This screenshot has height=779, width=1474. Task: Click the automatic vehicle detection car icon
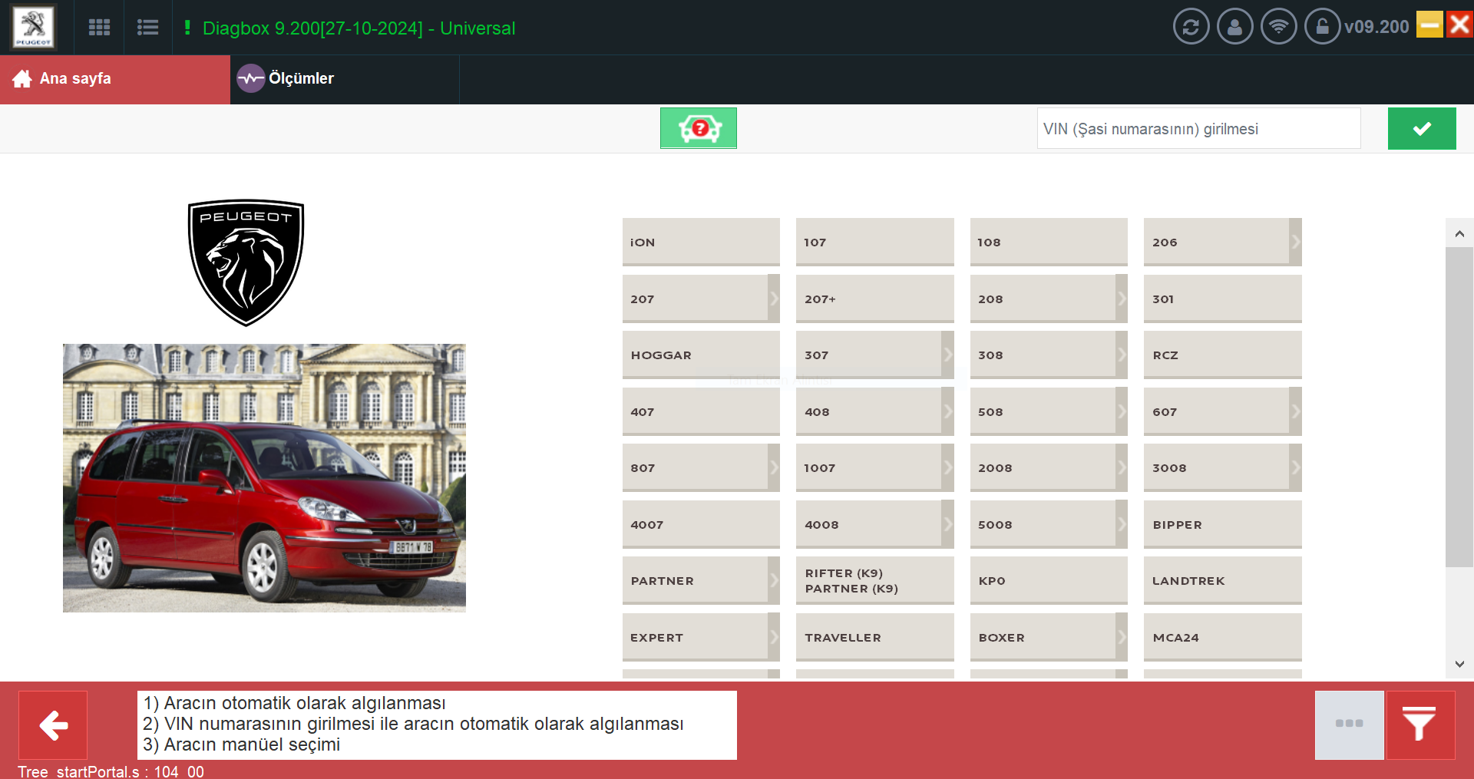[699, 127]
